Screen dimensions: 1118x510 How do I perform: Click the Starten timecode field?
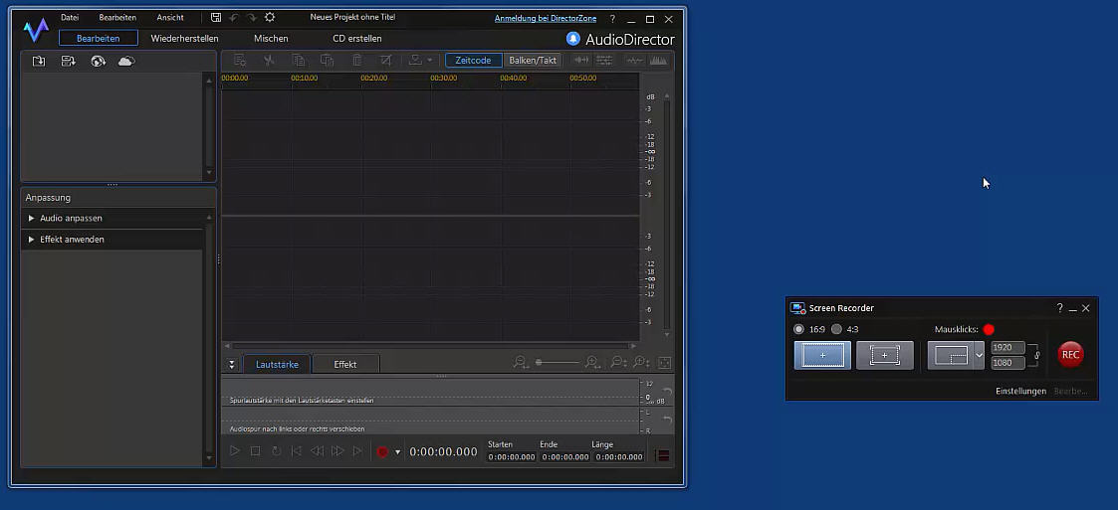click(512, 456)
